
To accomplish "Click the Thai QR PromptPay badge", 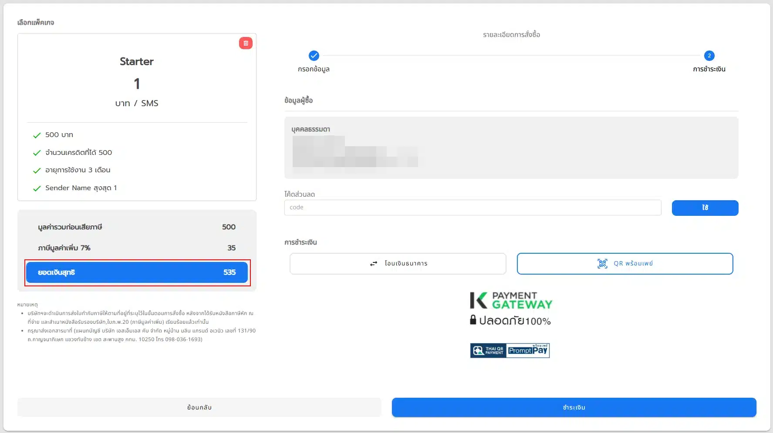I will (x=510, y=350).
